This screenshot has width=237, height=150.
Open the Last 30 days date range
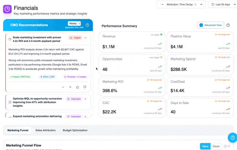point(222,4)
